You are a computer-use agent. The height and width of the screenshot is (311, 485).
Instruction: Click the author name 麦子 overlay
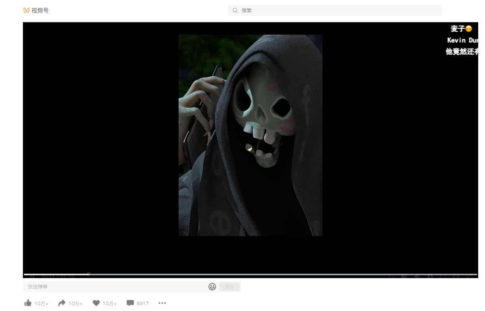[458, 29]
